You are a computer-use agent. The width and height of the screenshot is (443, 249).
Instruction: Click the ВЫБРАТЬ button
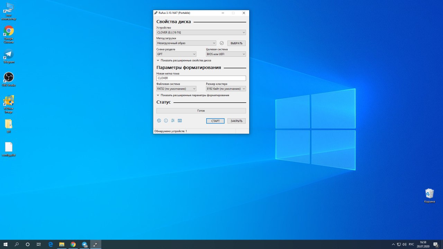pyautogui.click(x=236, y=43)
